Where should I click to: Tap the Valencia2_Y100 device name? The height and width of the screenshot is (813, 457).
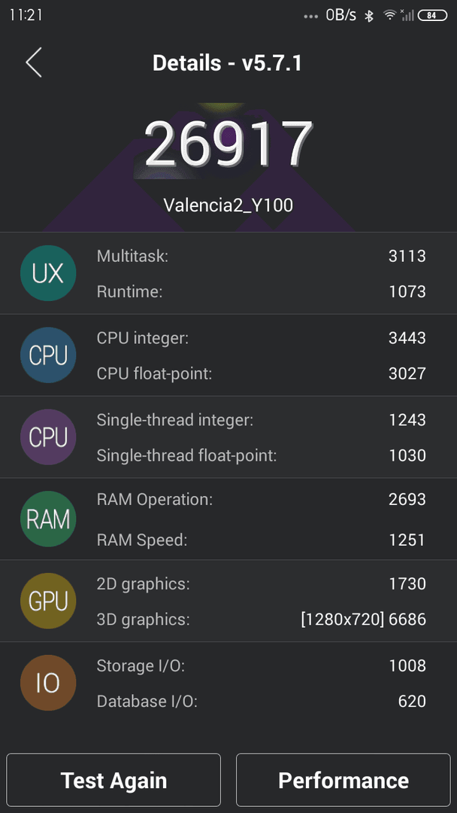(228, 206)
